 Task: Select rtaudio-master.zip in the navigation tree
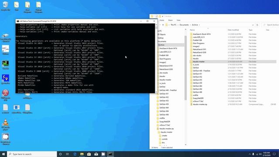tap(167, 129)
